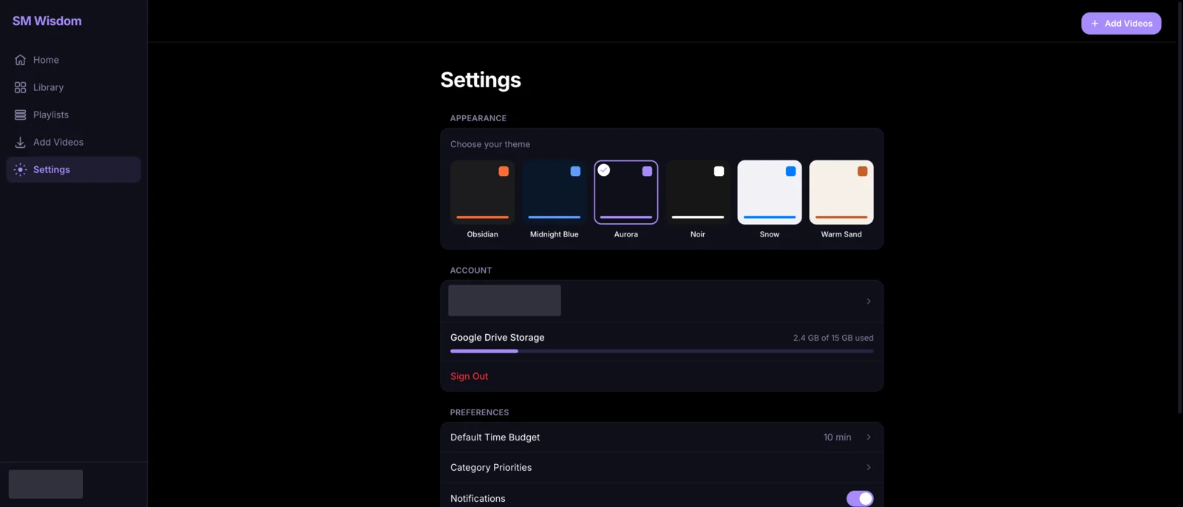1183x507 pixels.
Task: Open Default Time Budget chevron
Action: click(868, 438)
